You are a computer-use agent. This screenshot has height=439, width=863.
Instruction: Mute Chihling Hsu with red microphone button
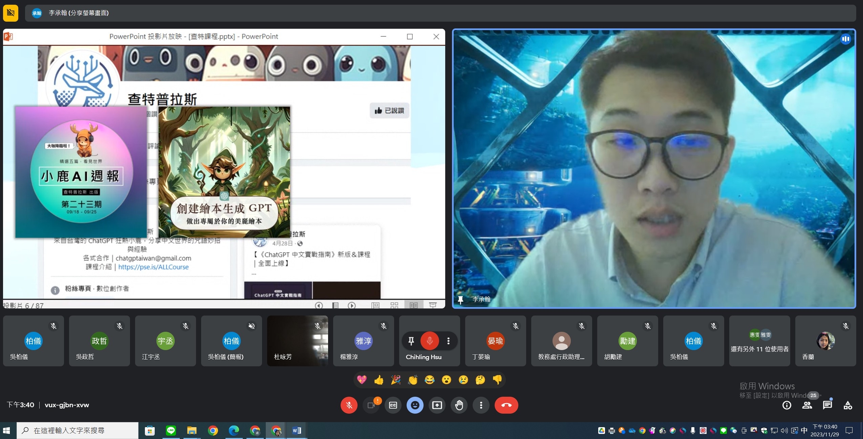430,341
